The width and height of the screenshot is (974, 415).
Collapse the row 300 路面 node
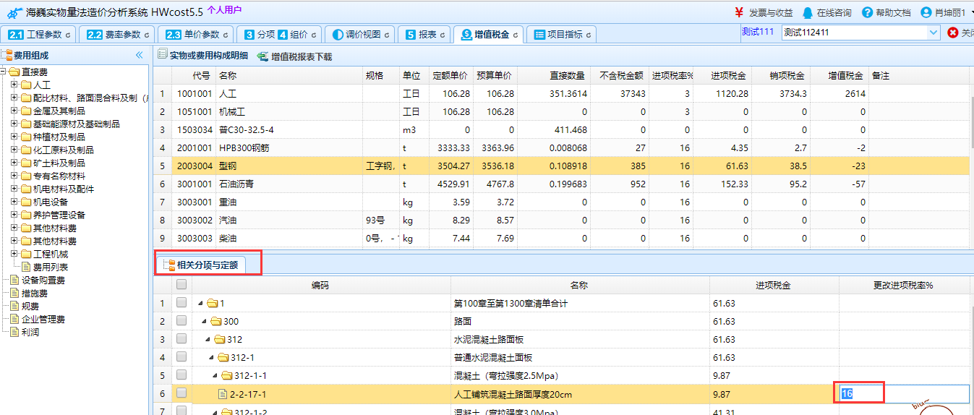[204, 321]
